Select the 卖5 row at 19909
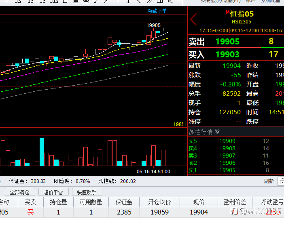The height and width of the screenshot is (225, 284). click(235, 141)
